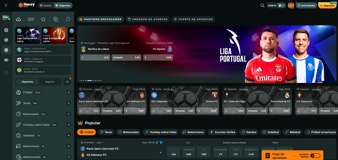338x160 pixels.
Task: Open the Partidos Destacados tab
Action: 100,19
